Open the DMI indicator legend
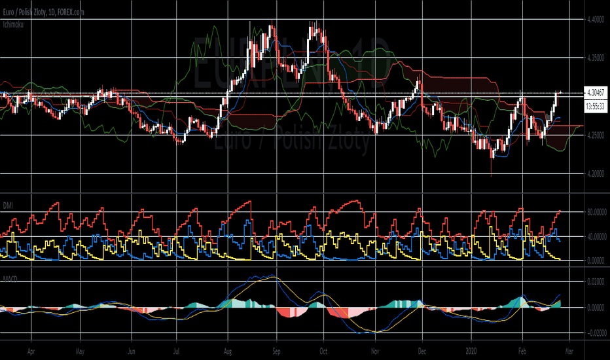The width and height of the screenshot is (610, 360). [8, 206]
